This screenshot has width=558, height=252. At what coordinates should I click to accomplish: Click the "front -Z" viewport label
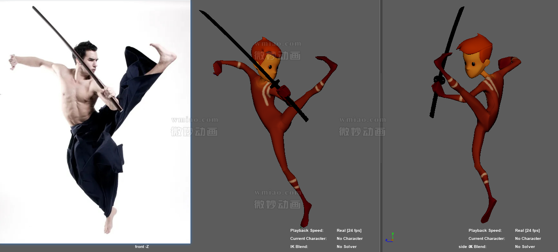(x=142, y=247)
